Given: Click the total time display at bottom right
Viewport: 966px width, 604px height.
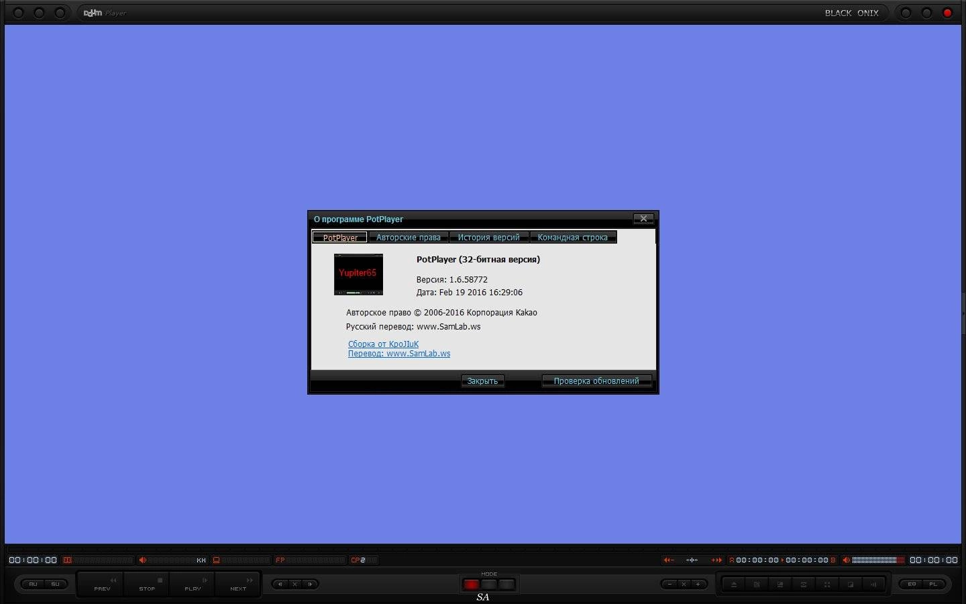Looking at the screenshot, I should click(x=934, y=560).
